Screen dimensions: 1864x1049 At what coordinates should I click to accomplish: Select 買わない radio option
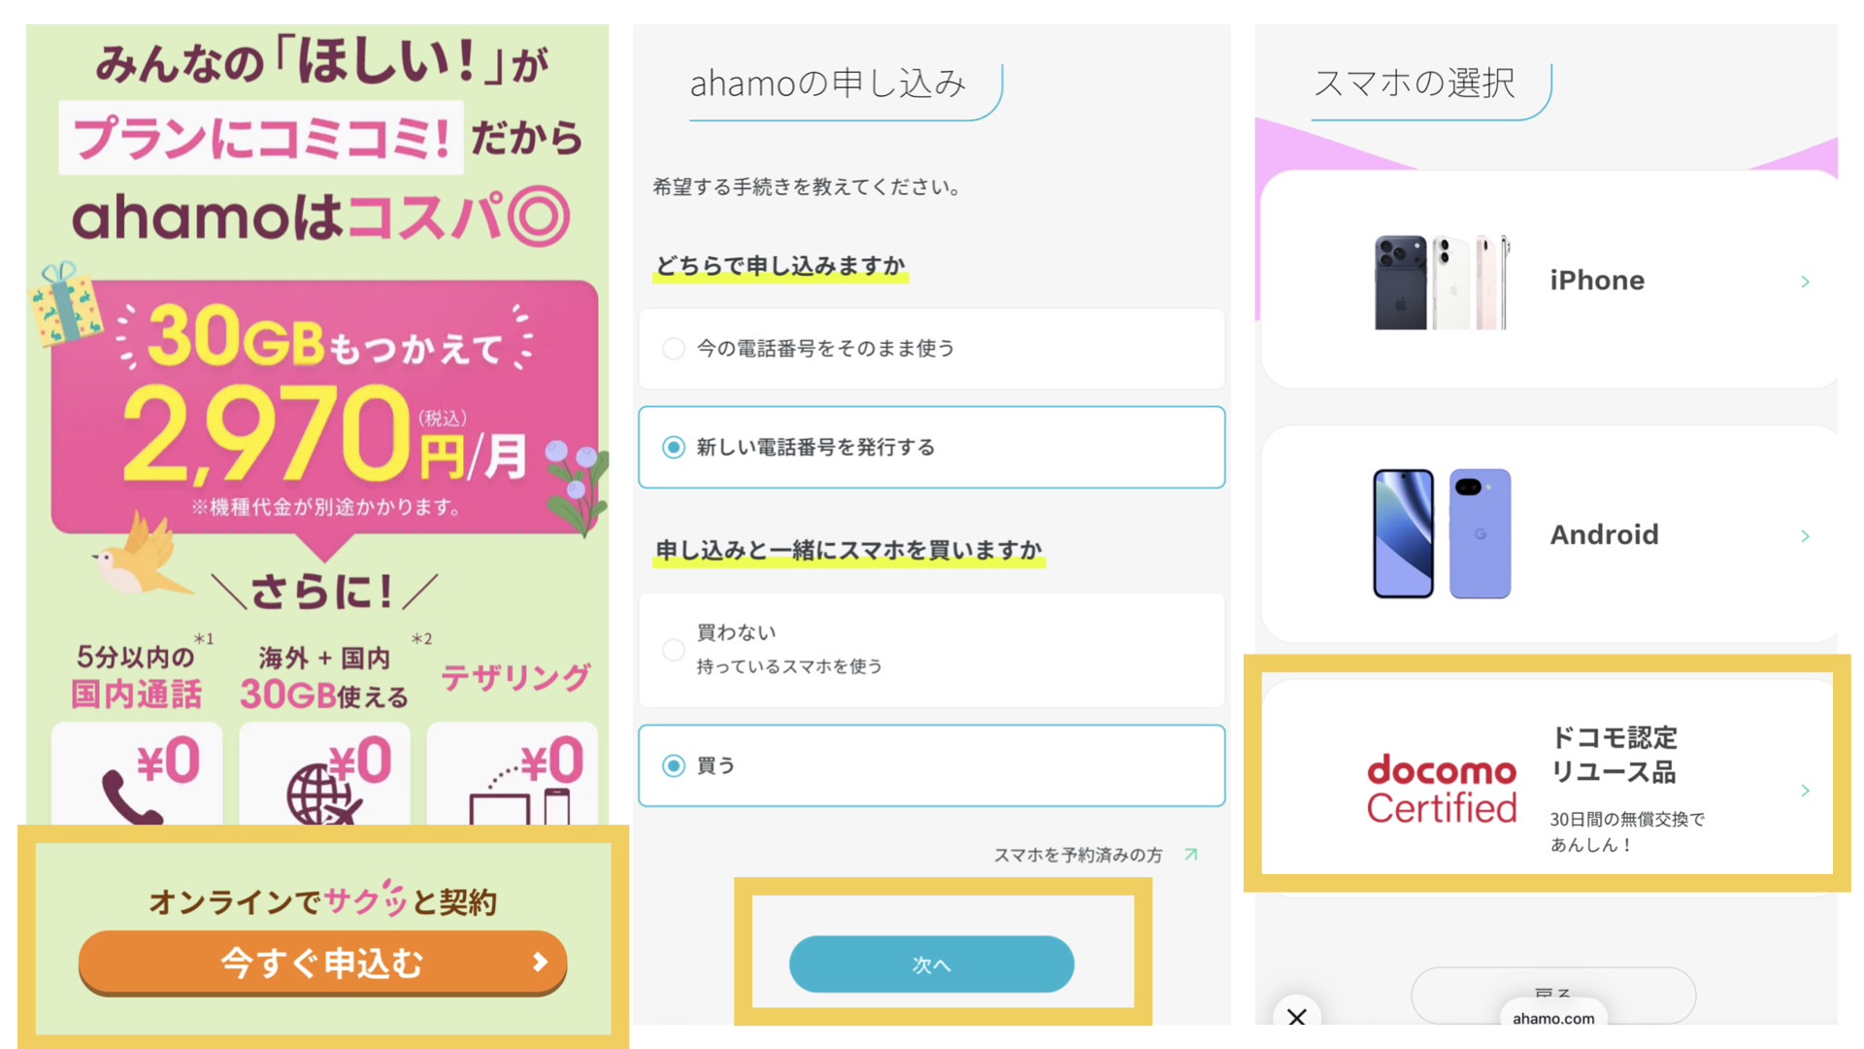pos(931,650)
